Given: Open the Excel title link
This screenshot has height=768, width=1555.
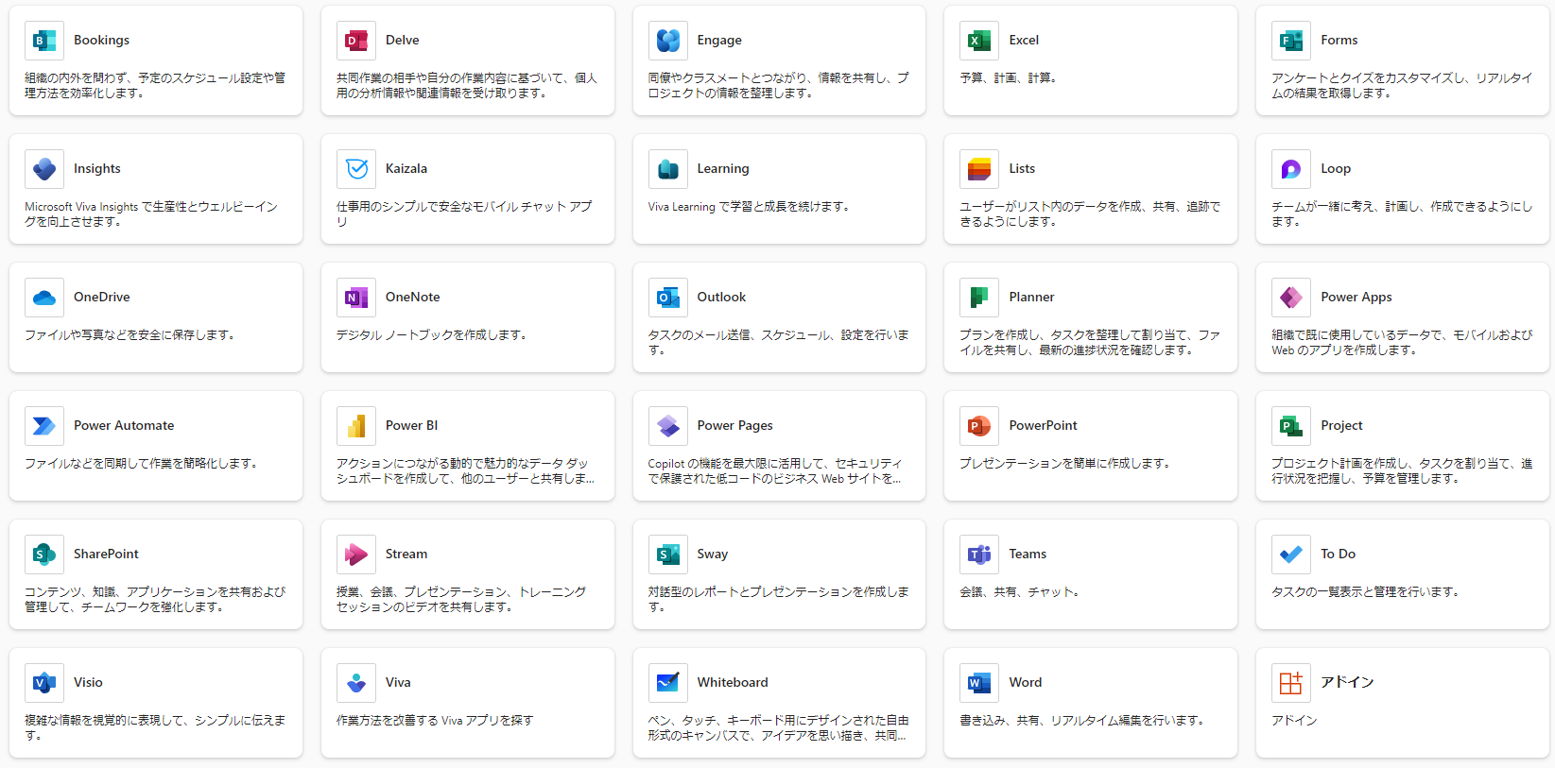Looking at the screenshot, I should tap(1024, 40).
